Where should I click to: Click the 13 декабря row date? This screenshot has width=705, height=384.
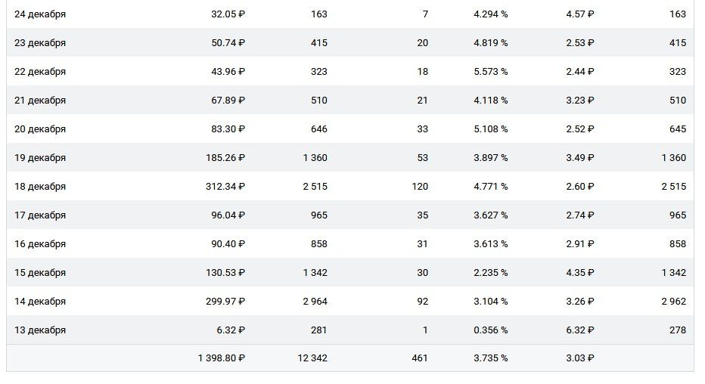coord(40,330)
